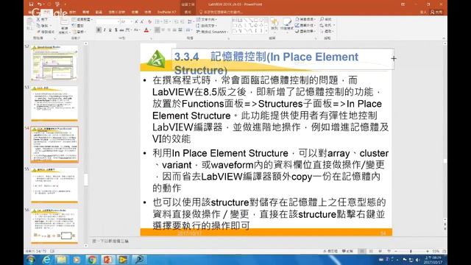Click the Windows Start button

point(31,259)
